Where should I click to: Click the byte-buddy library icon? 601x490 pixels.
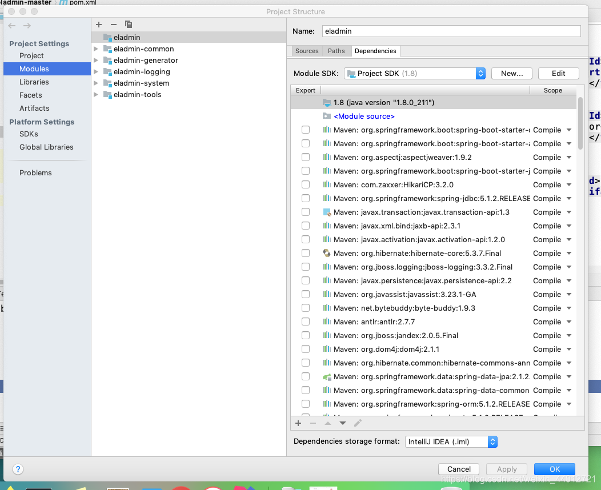point(327,308)
